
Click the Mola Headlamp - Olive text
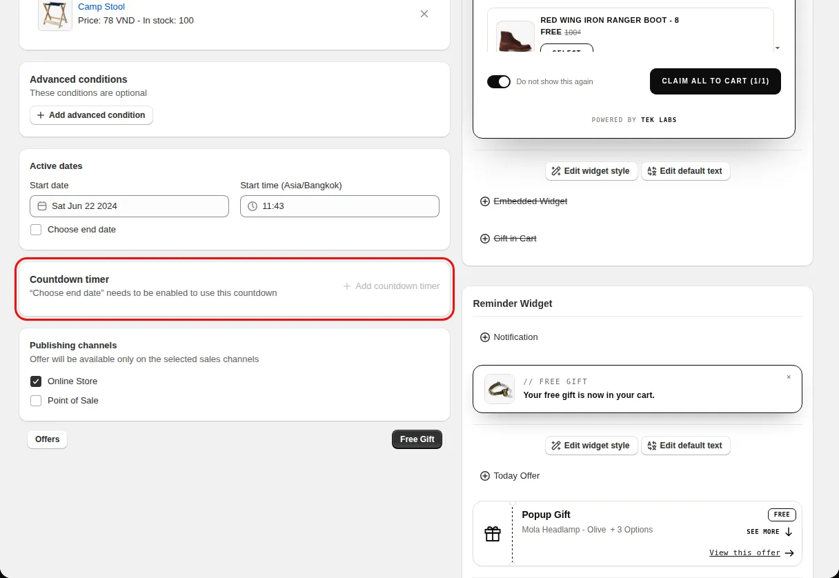point(564,530)
